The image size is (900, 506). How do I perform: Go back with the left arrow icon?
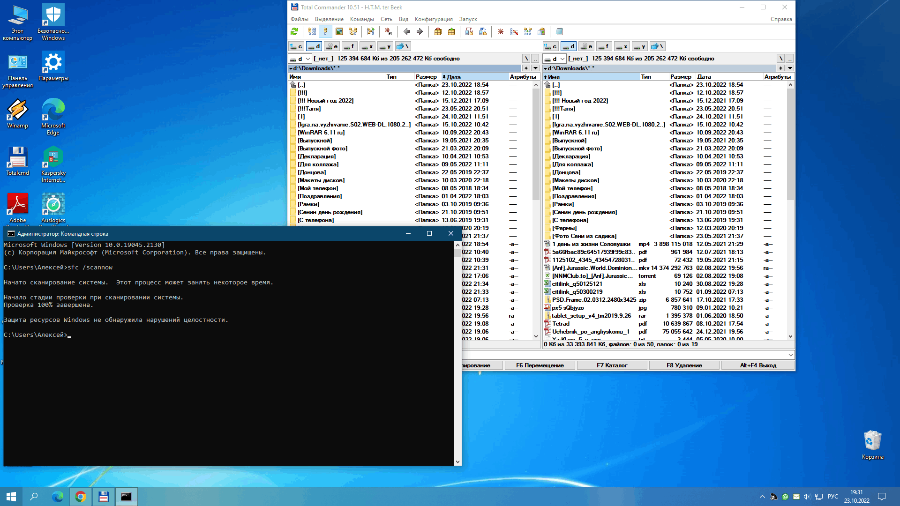point(406,31)
